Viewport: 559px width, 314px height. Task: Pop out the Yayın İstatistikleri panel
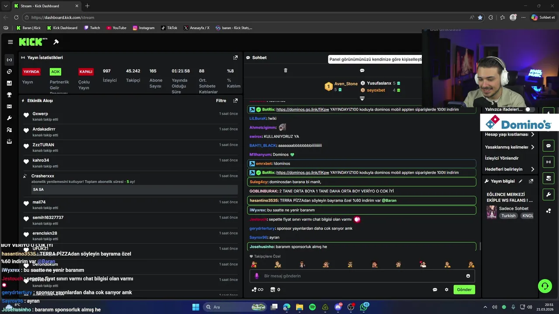(235, 58)
